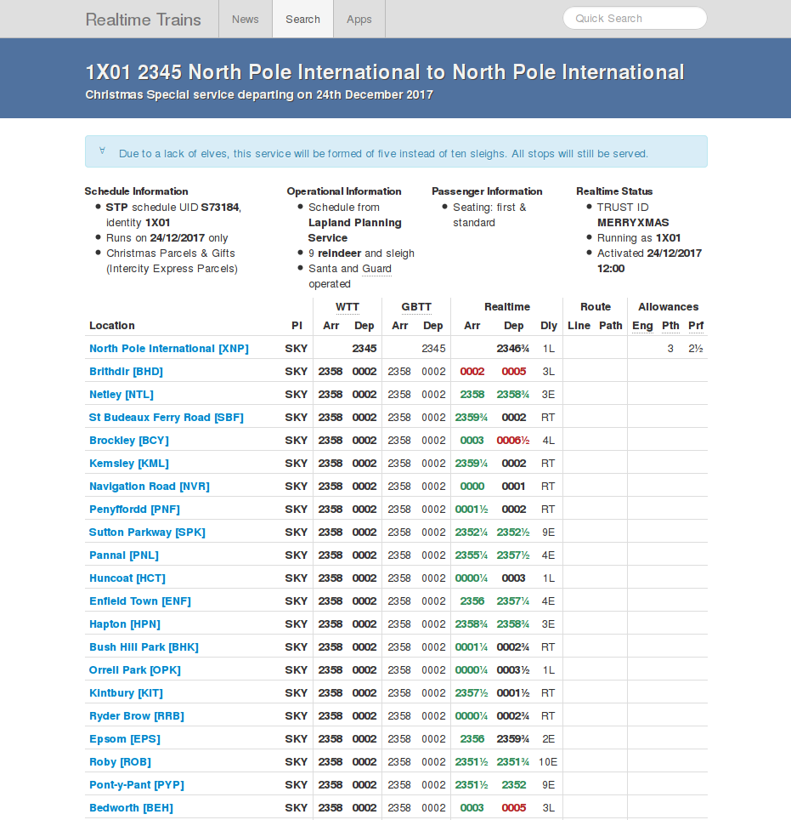Open the Apps navigation item
791x820 pixels.
(x=359, y=19)
